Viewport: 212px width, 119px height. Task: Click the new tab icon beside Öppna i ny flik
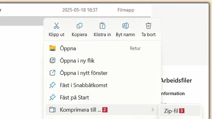coord(53,60)
